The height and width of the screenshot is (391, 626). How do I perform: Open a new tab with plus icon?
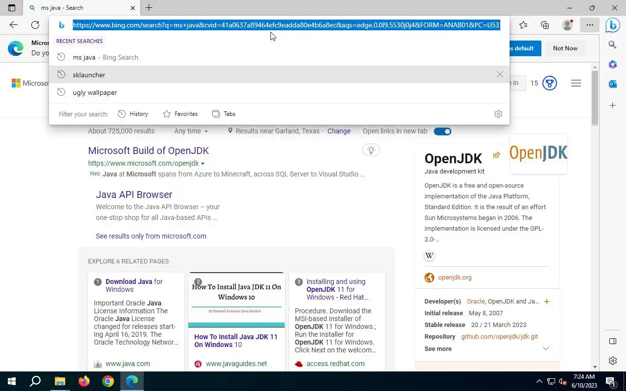(x=149, y=8)
